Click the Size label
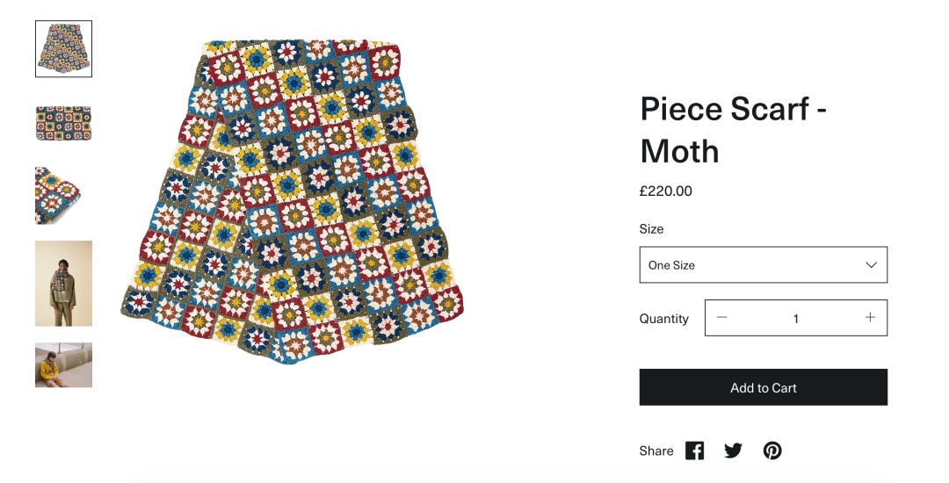Image resolution: width=949 pixels, height=483 pixels. (x=651, y=229)
